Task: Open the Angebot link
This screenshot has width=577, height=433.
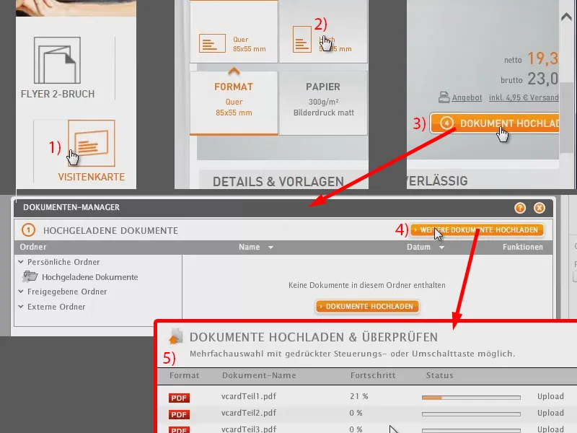Action: coord(467,97)
